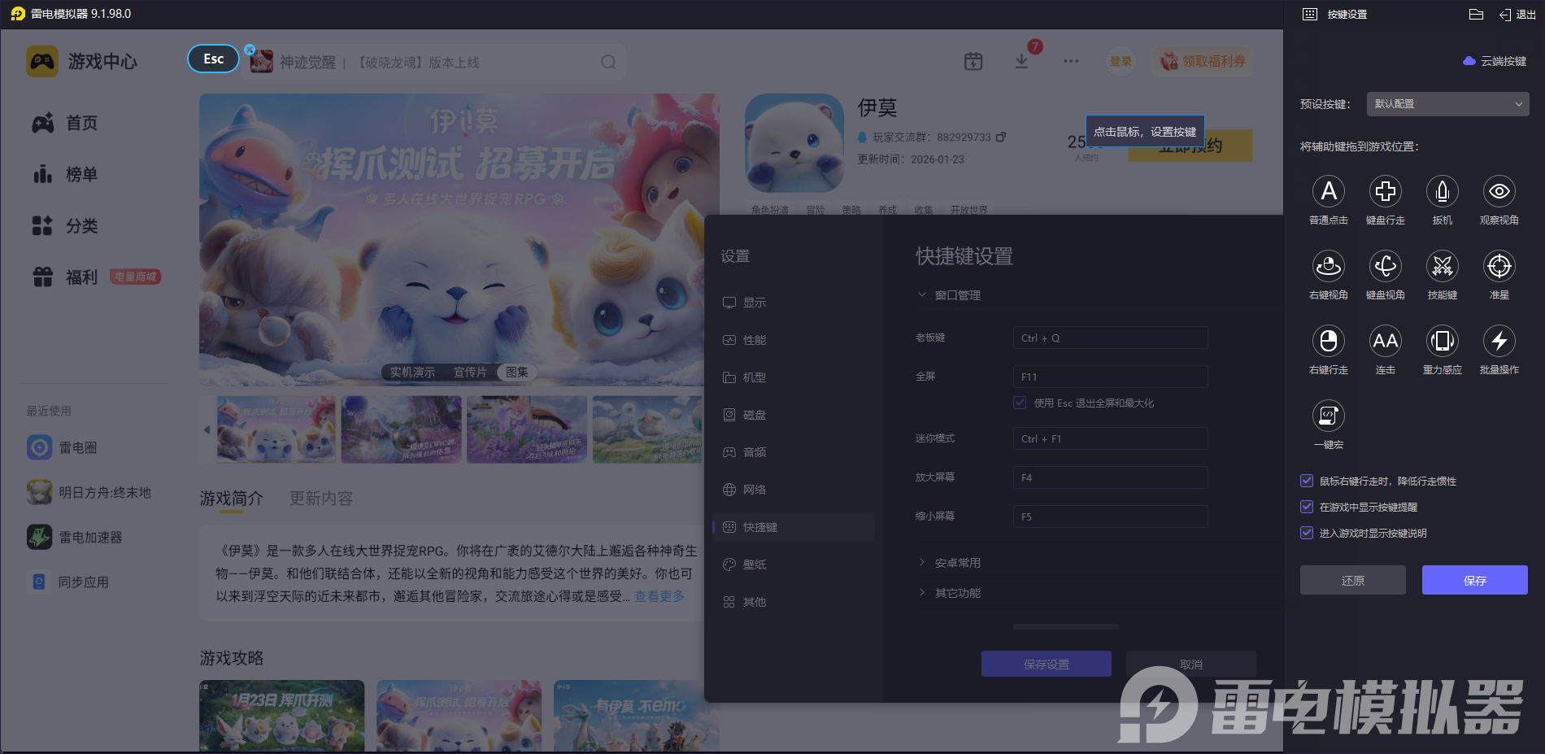The width and height of the screenshot is (1545, 754).
Task: Open 榜单 rankings in sidebar
Action: pos(65,174)
